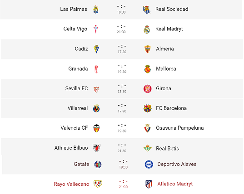Open the Real Betis team link
Screen dimensions: 244x194
click(168, 149)
